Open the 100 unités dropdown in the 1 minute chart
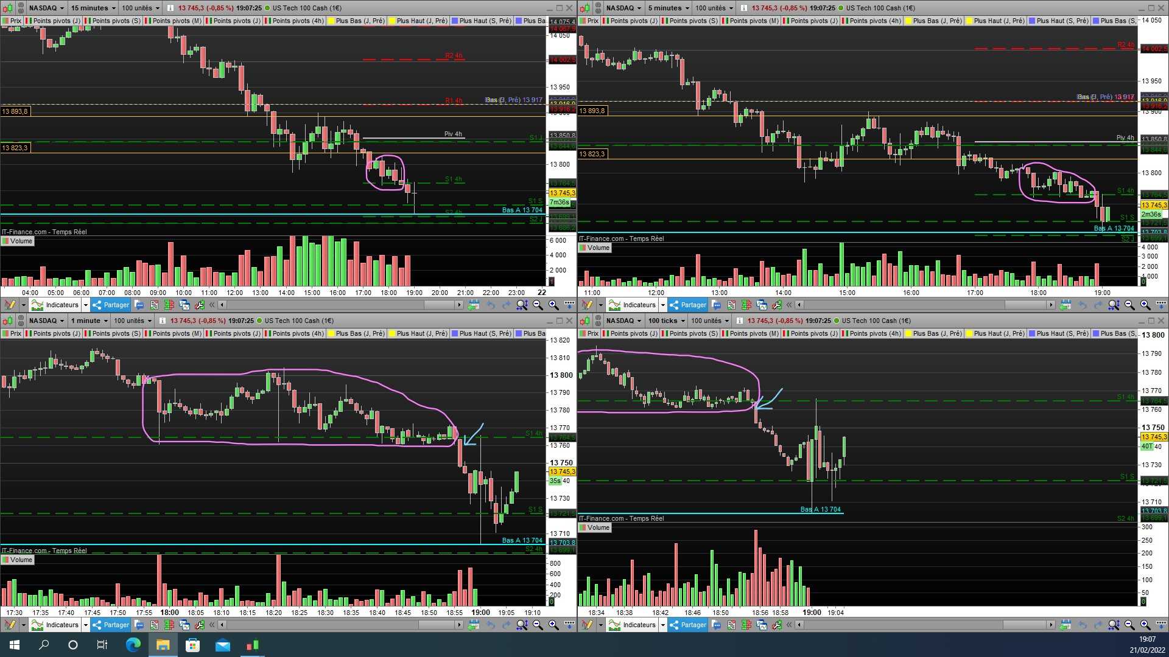The image size is (1169, 657). pyautogui.click(x=133, y=321)
